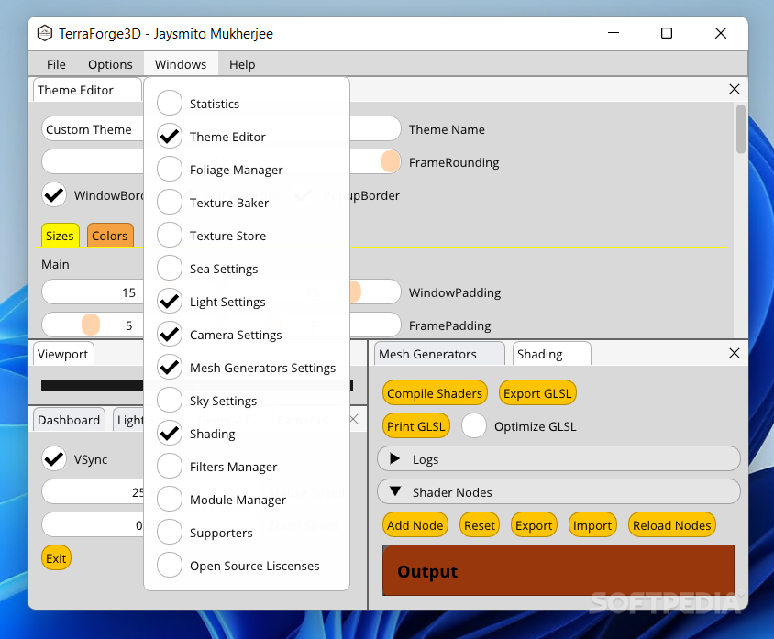Uncheck Mesh Generators Settings entry
774x639 pixels.
point(170,368)
